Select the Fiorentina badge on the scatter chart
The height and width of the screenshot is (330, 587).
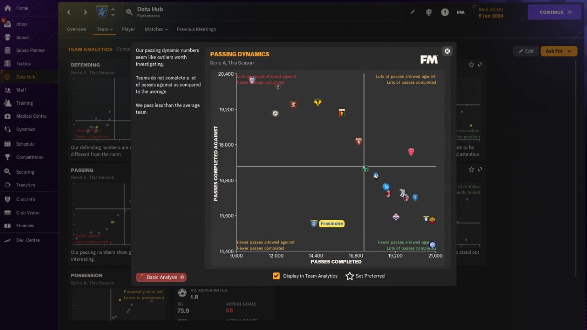pyautogui.click(x=396, y=217)
